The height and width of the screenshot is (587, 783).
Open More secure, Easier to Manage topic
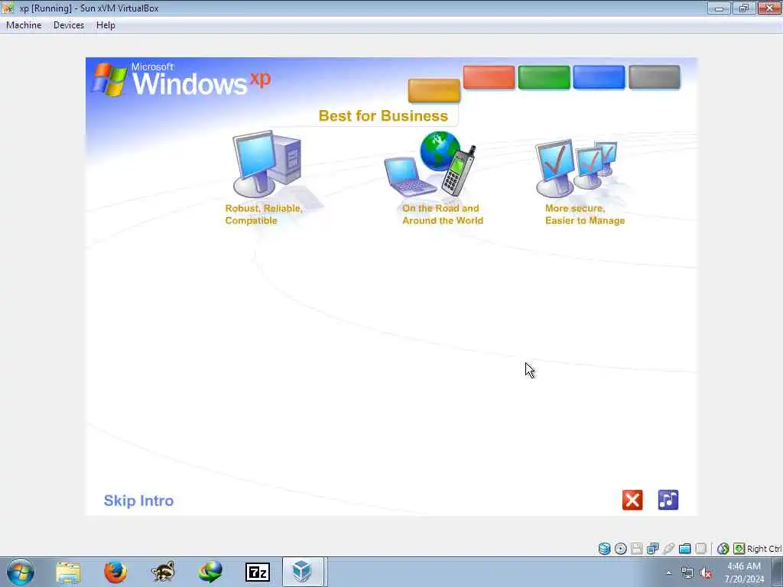(585, 215)
